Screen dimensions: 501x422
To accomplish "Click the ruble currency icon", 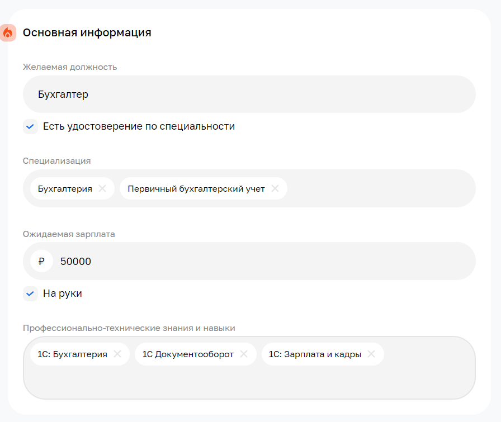I will pyautogui.click(x=41, y=261).
